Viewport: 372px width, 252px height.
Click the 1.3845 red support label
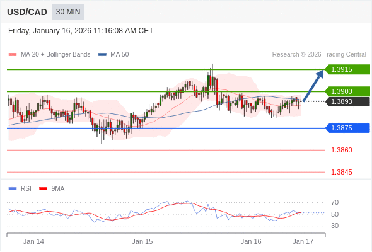point(341,172)
